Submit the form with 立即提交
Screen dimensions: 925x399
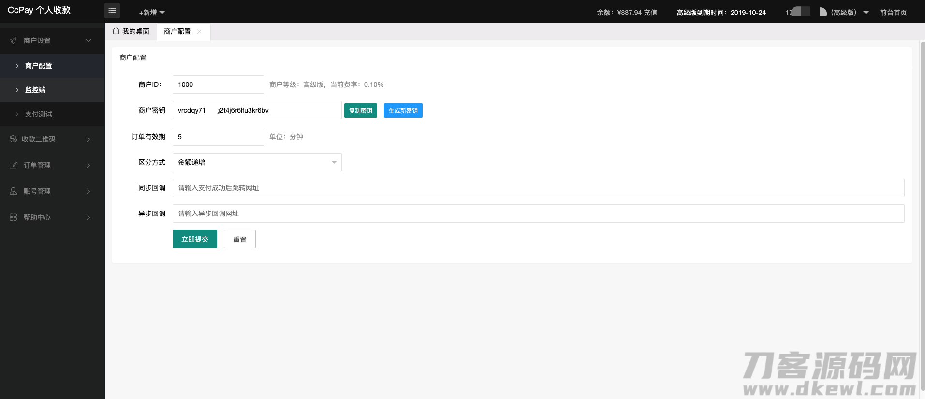[194, 239]
